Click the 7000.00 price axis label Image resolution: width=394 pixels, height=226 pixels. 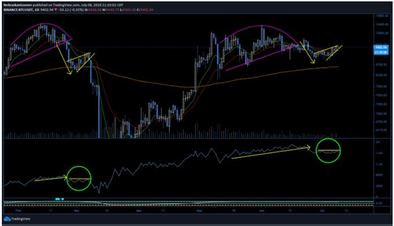pos(382,114)
